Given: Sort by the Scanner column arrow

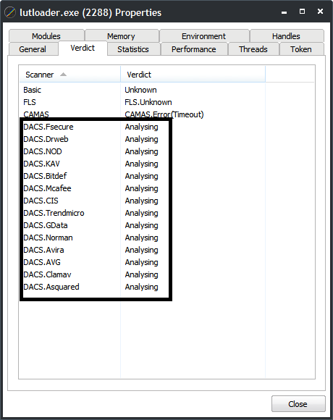Looking at the screenshot, I should click(63, 75).
